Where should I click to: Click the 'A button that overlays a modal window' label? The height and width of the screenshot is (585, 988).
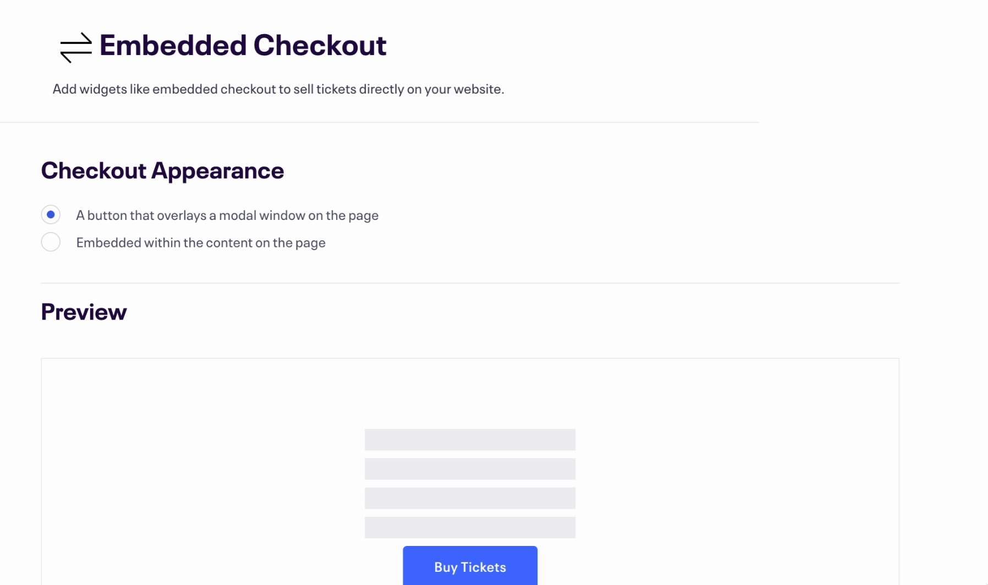coord(227,215)
